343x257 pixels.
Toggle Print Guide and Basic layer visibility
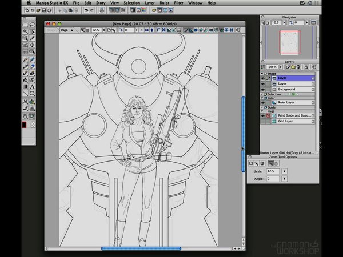pyautogui.click(x=263, y=115)
